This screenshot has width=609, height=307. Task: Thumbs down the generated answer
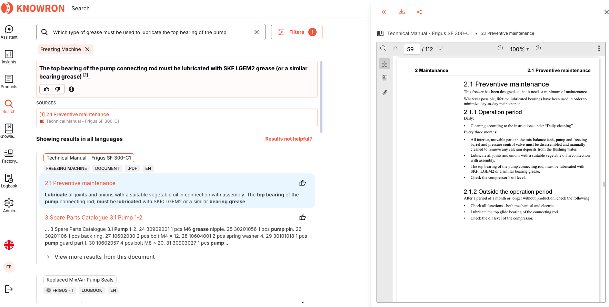pos(58,89)
